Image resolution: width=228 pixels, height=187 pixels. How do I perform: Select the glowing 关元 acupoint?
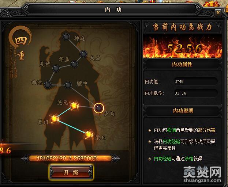point(74,106)
